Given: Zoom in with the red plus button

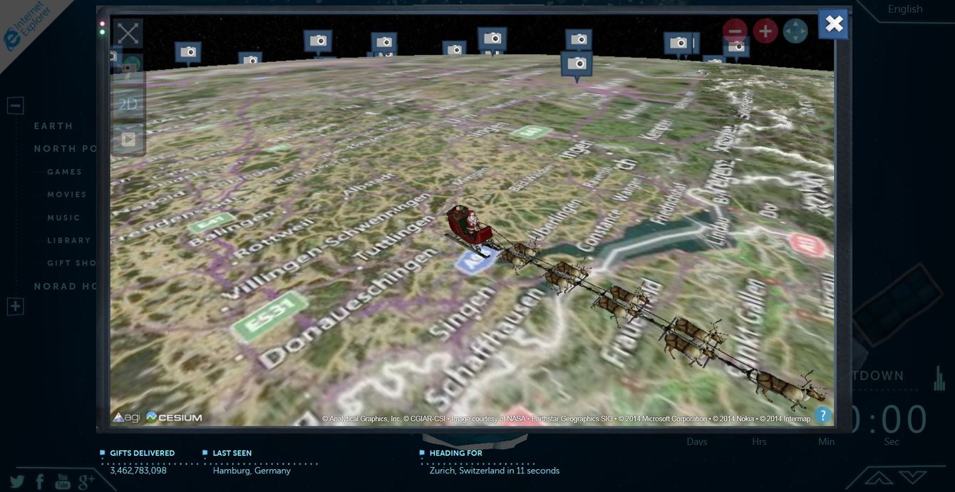Looking at the screenshot, I should point(765,31).
